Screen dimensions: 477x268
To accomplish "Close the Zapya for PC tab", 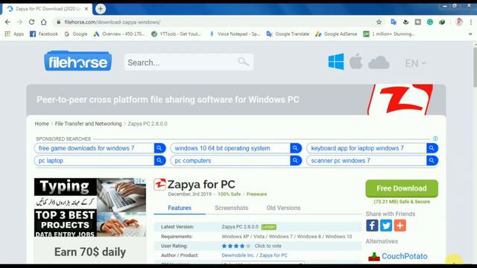I will pos(86,9).
